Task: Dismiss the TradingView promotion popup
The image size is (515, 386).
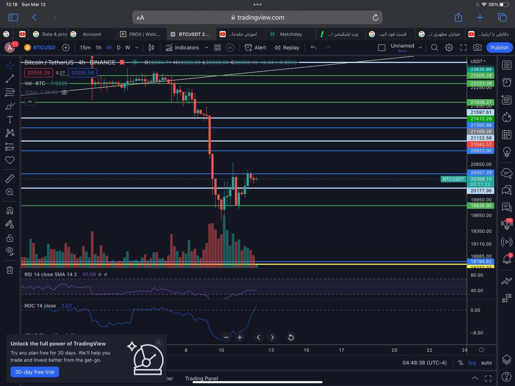Action: (x=158, y=343)
